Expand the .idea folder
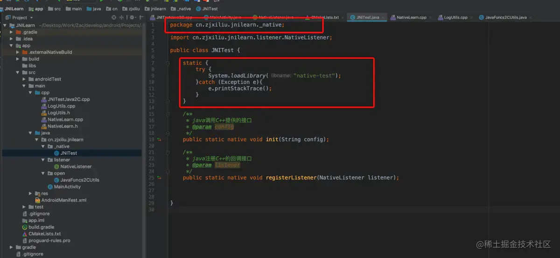This screenshot has height=258, width=560. (x=12, y=39)
